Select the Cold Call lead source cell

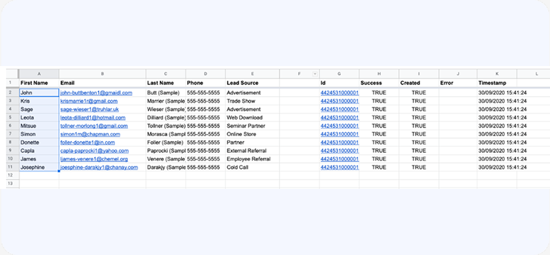pyautogui.click(x=253, y=168)
